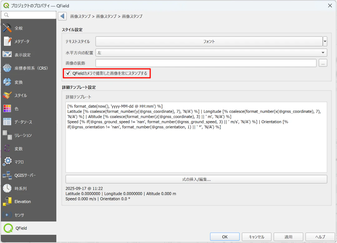Click the preview date 2025-09-17 @ 11:22
Screen dimensions: 337x243
pyautogui.click(x=84, y=188)
